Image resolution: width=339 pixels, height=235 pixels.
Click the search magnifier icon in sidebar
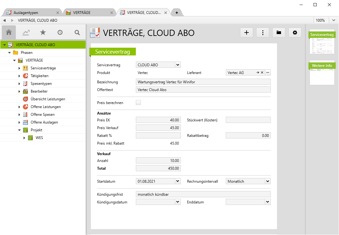tap(77, 33)
